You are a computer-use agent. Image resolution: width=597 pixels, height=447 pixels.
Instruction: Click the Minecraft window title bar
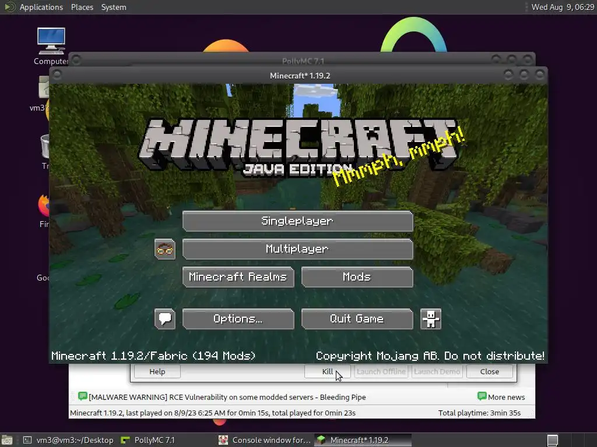(x=300, y=76)
